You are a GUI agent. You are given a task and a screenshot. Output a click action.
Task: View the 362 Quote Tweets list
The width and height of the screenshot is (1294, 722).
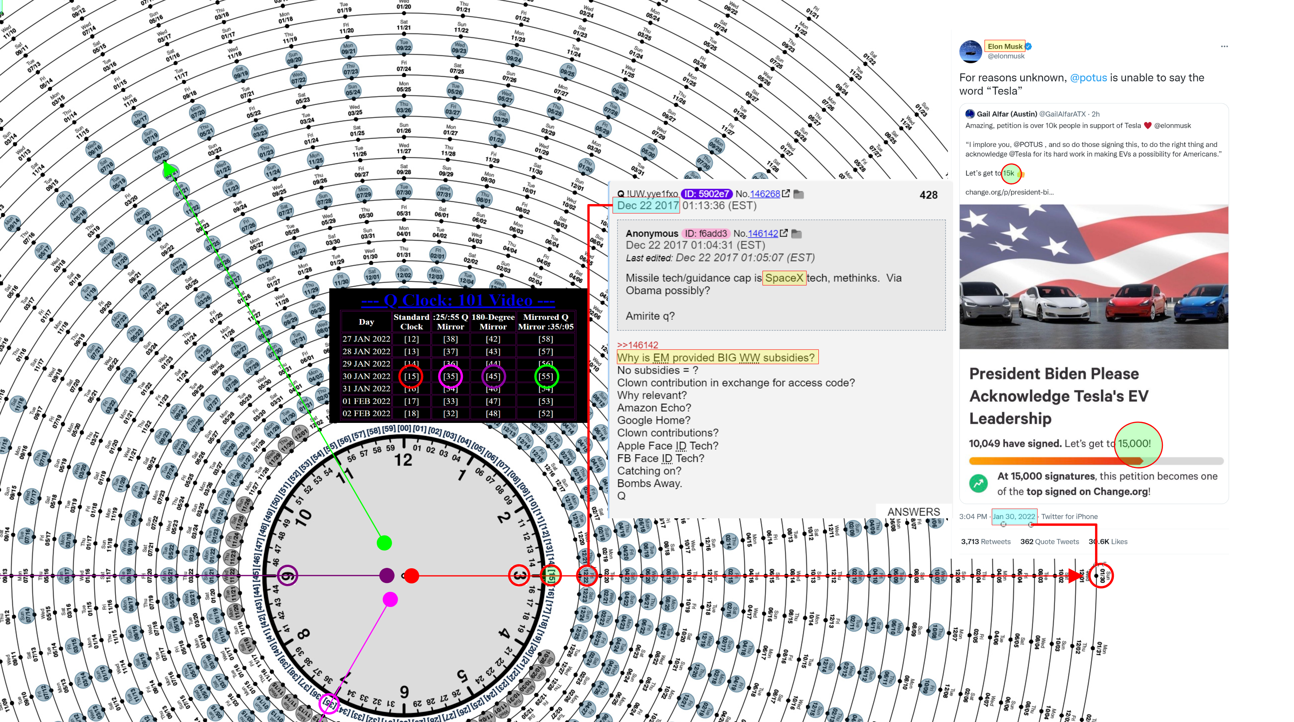(x=1049, y=541)
